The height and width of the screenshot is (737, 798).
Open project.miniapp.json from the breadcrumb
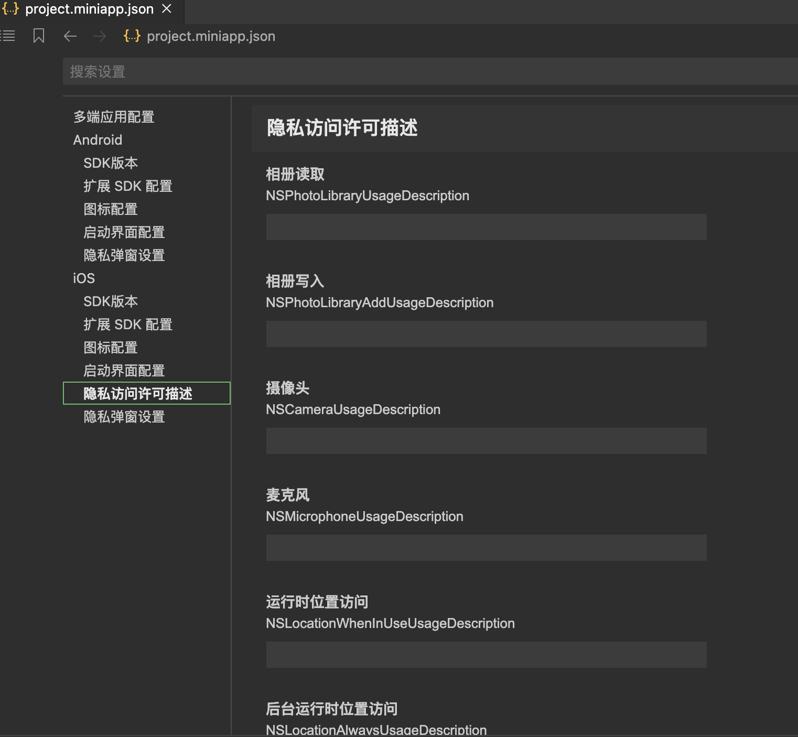[211, 36]
